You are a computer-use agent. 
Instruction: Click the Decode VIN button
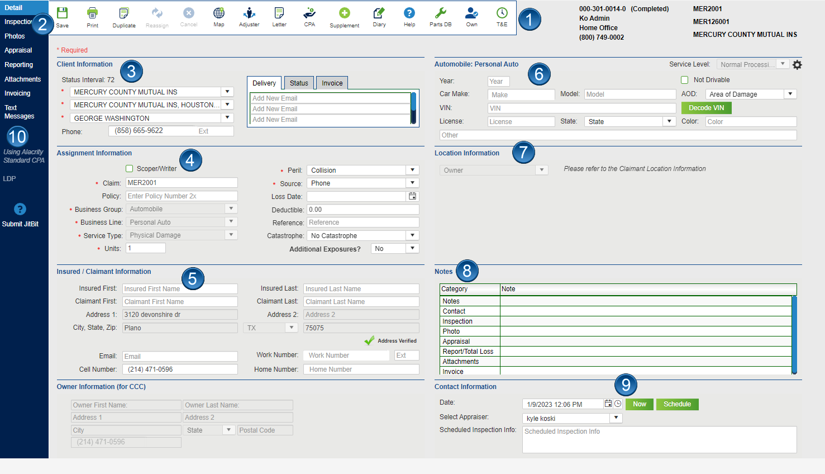point(706,108)
